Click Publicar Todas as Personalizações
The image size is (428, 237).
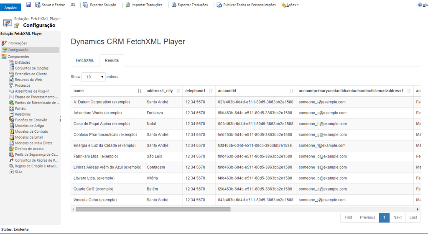pos(246,5)
